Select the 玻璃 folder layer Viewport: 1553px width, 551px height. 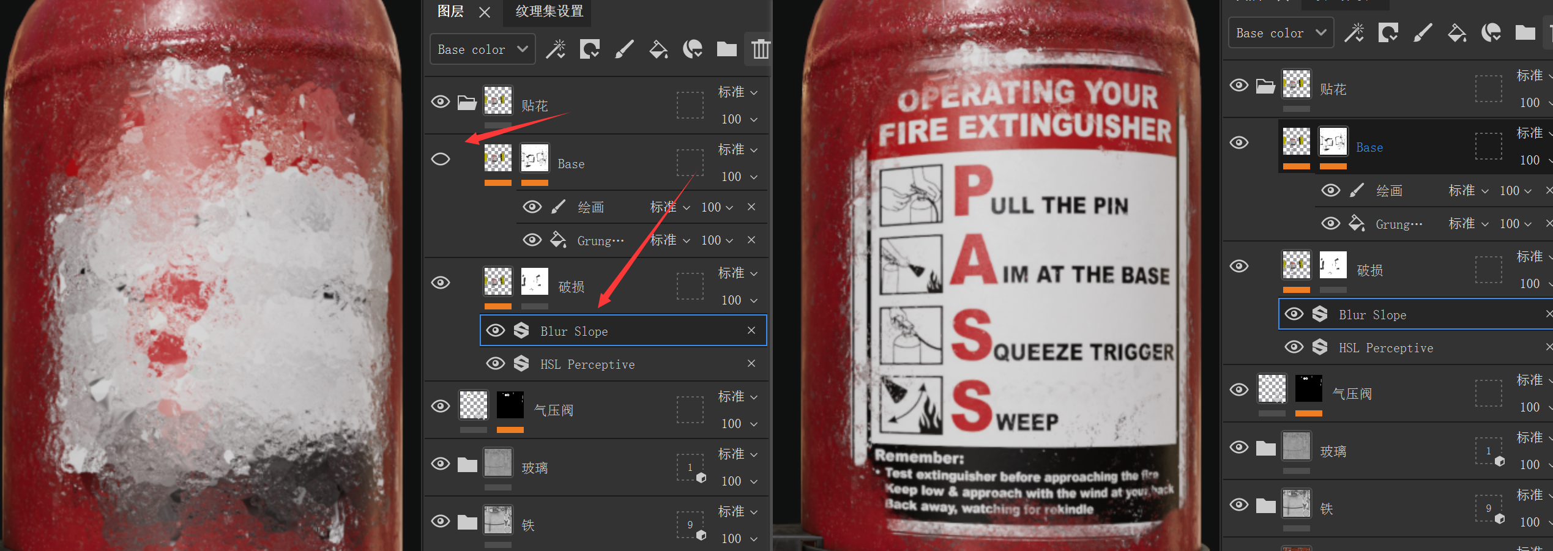534,468
